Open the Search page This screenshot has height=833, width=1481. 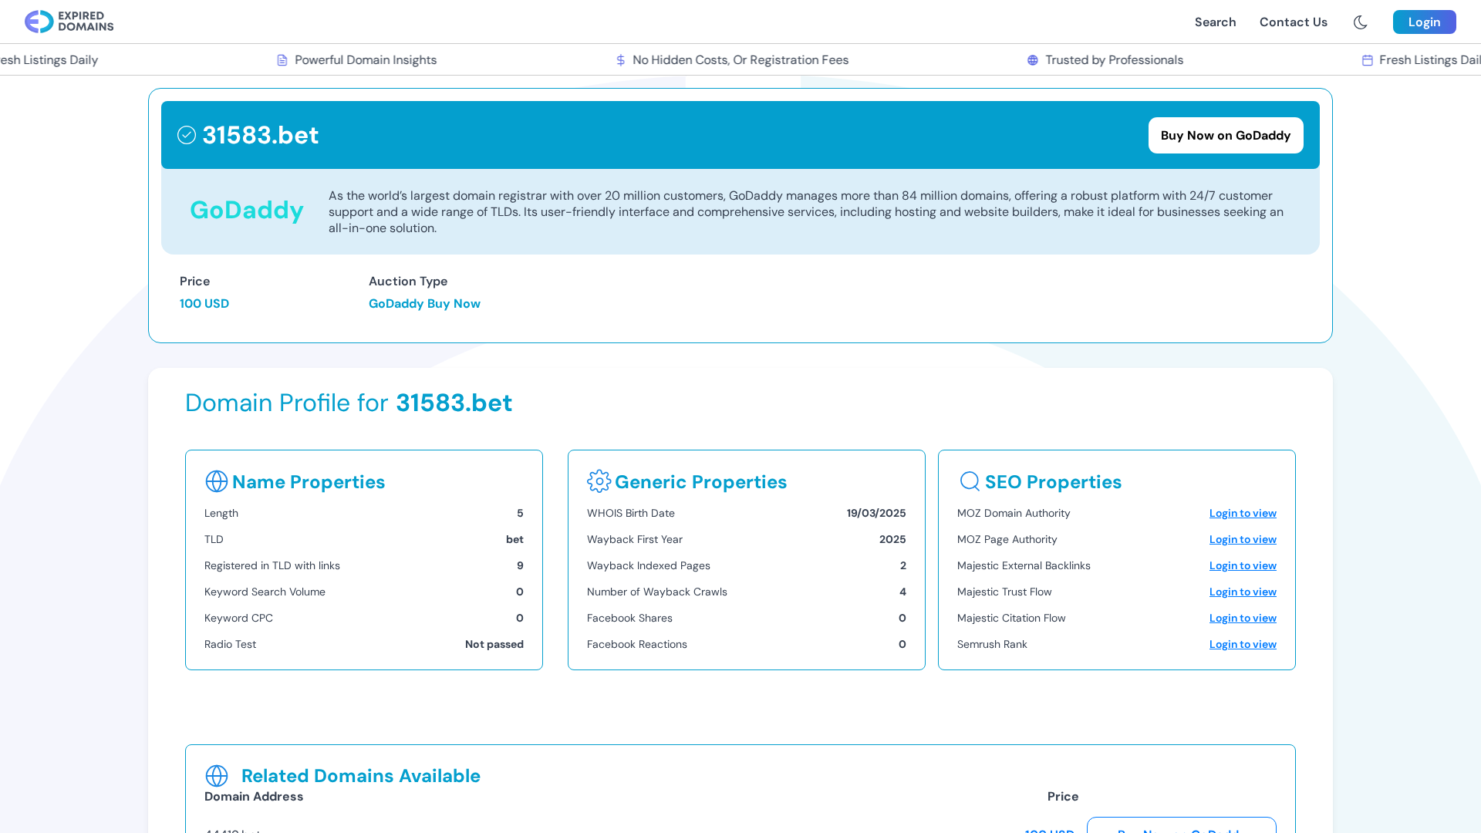[1215, 22]
